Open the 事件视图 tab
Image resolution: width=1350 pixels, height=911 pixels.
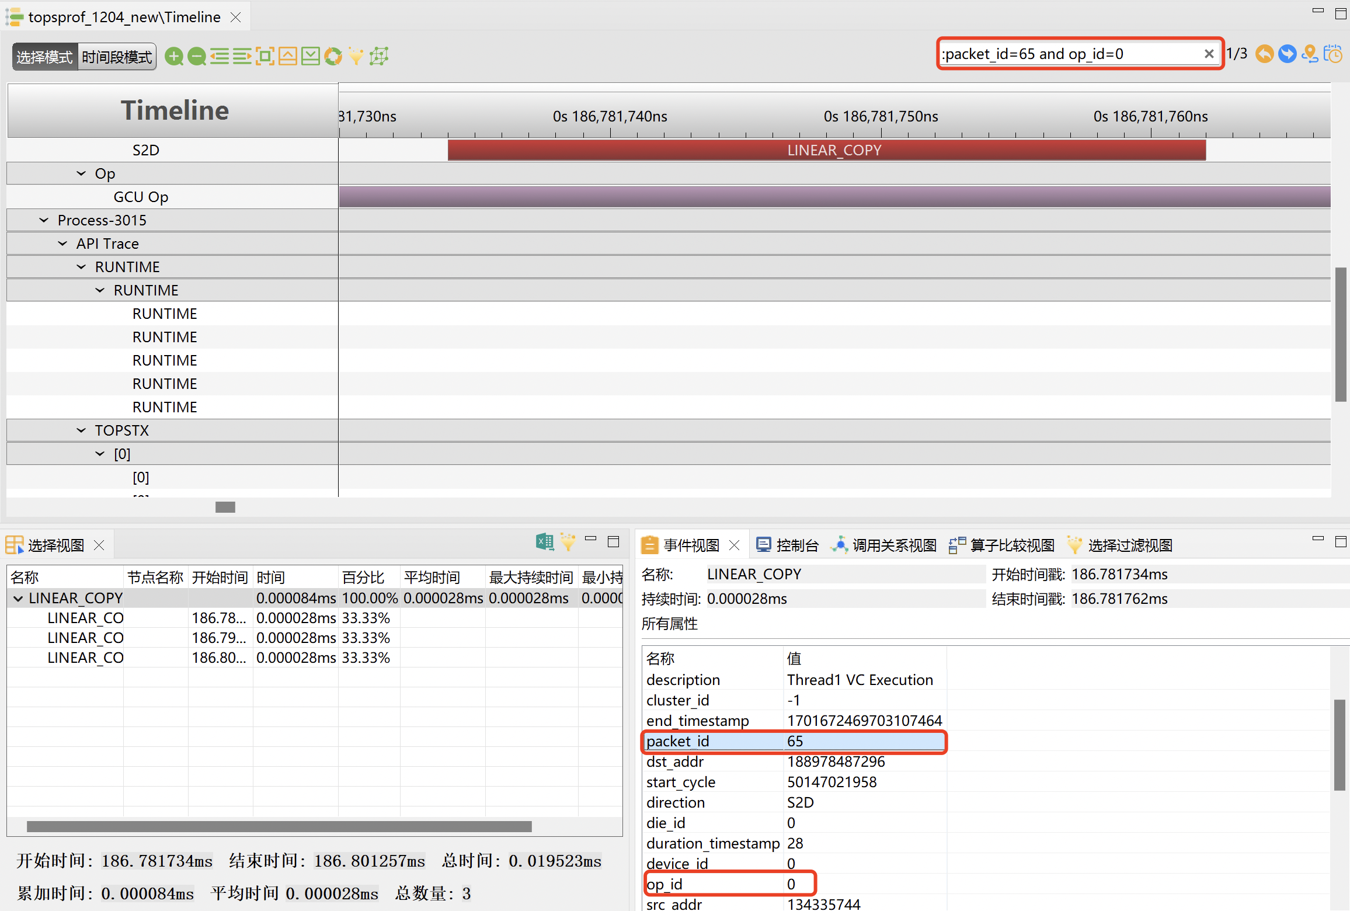pyautogui.click(x=691, y=545)
